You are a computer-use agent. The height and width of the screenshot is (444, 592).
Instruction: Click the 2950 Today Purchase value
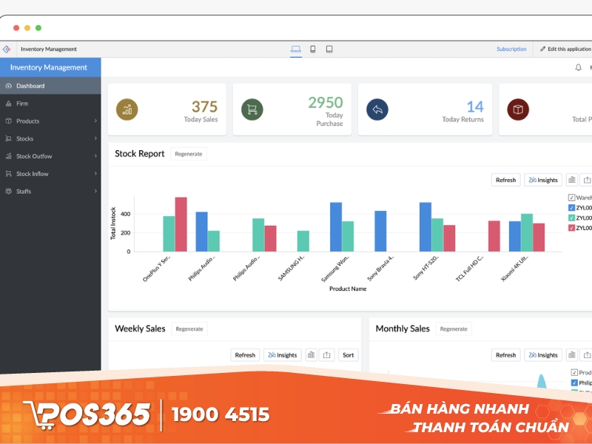pos(326,102)
